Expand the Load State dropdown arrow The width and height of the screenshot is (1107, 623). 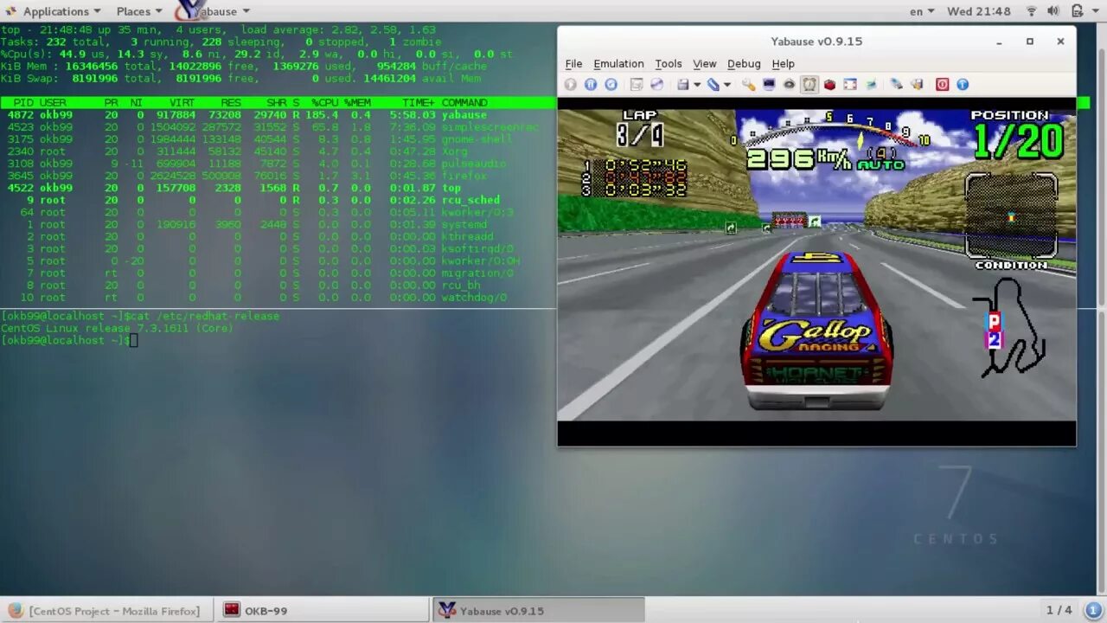(727, 85)
